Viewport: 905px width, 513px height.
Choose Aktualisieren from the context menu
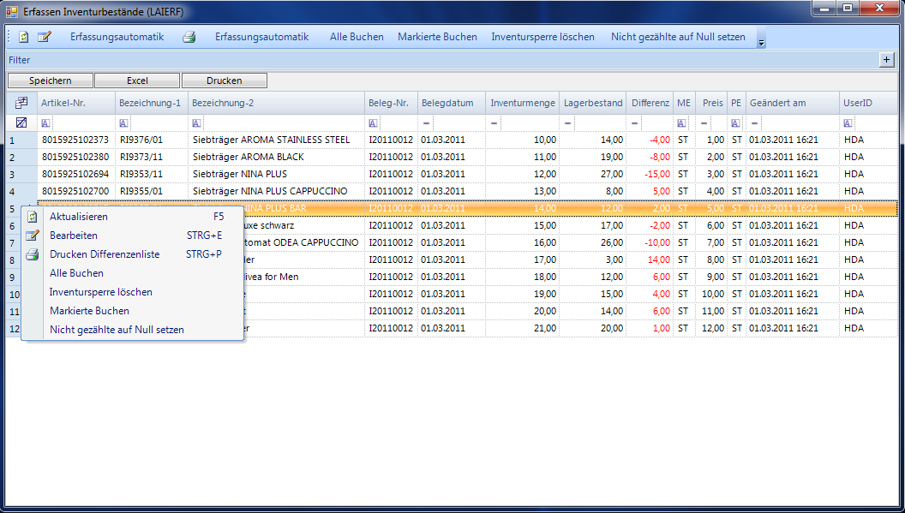tap(79, 217)
